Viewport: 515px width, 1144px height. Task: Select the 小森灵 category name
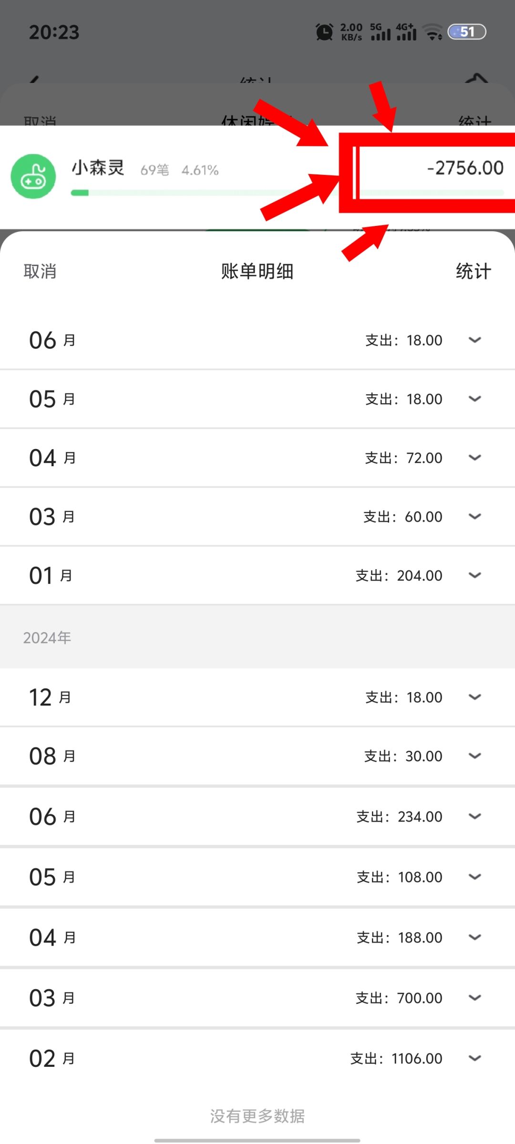98,168
